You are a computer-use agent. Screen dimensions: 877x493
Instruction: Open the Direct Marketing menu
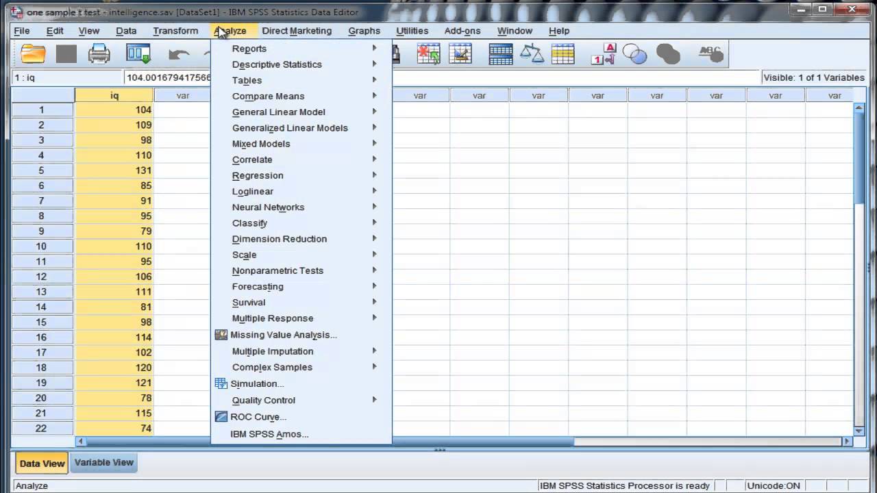(297, 31)
